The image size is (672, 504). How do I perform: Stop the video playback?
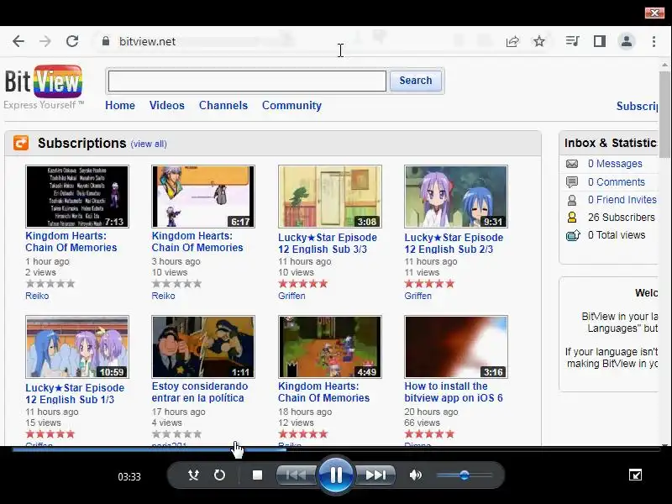258,475
